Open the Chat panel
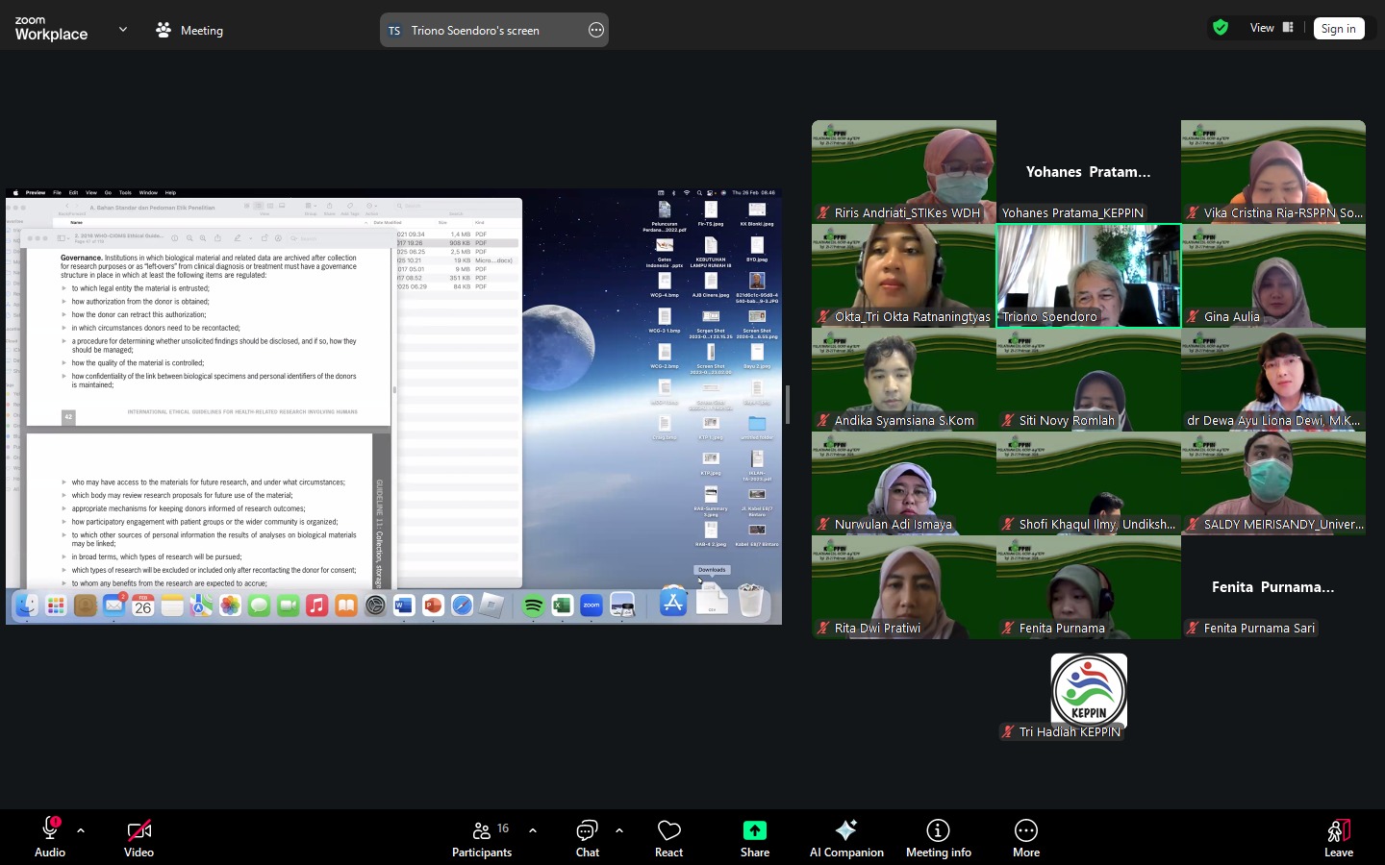This screenshot has height=865, width=1385. [x=587, y=836]
